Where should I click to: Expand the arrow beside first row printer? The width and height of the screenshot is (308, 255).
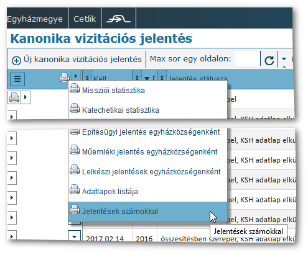26,97
